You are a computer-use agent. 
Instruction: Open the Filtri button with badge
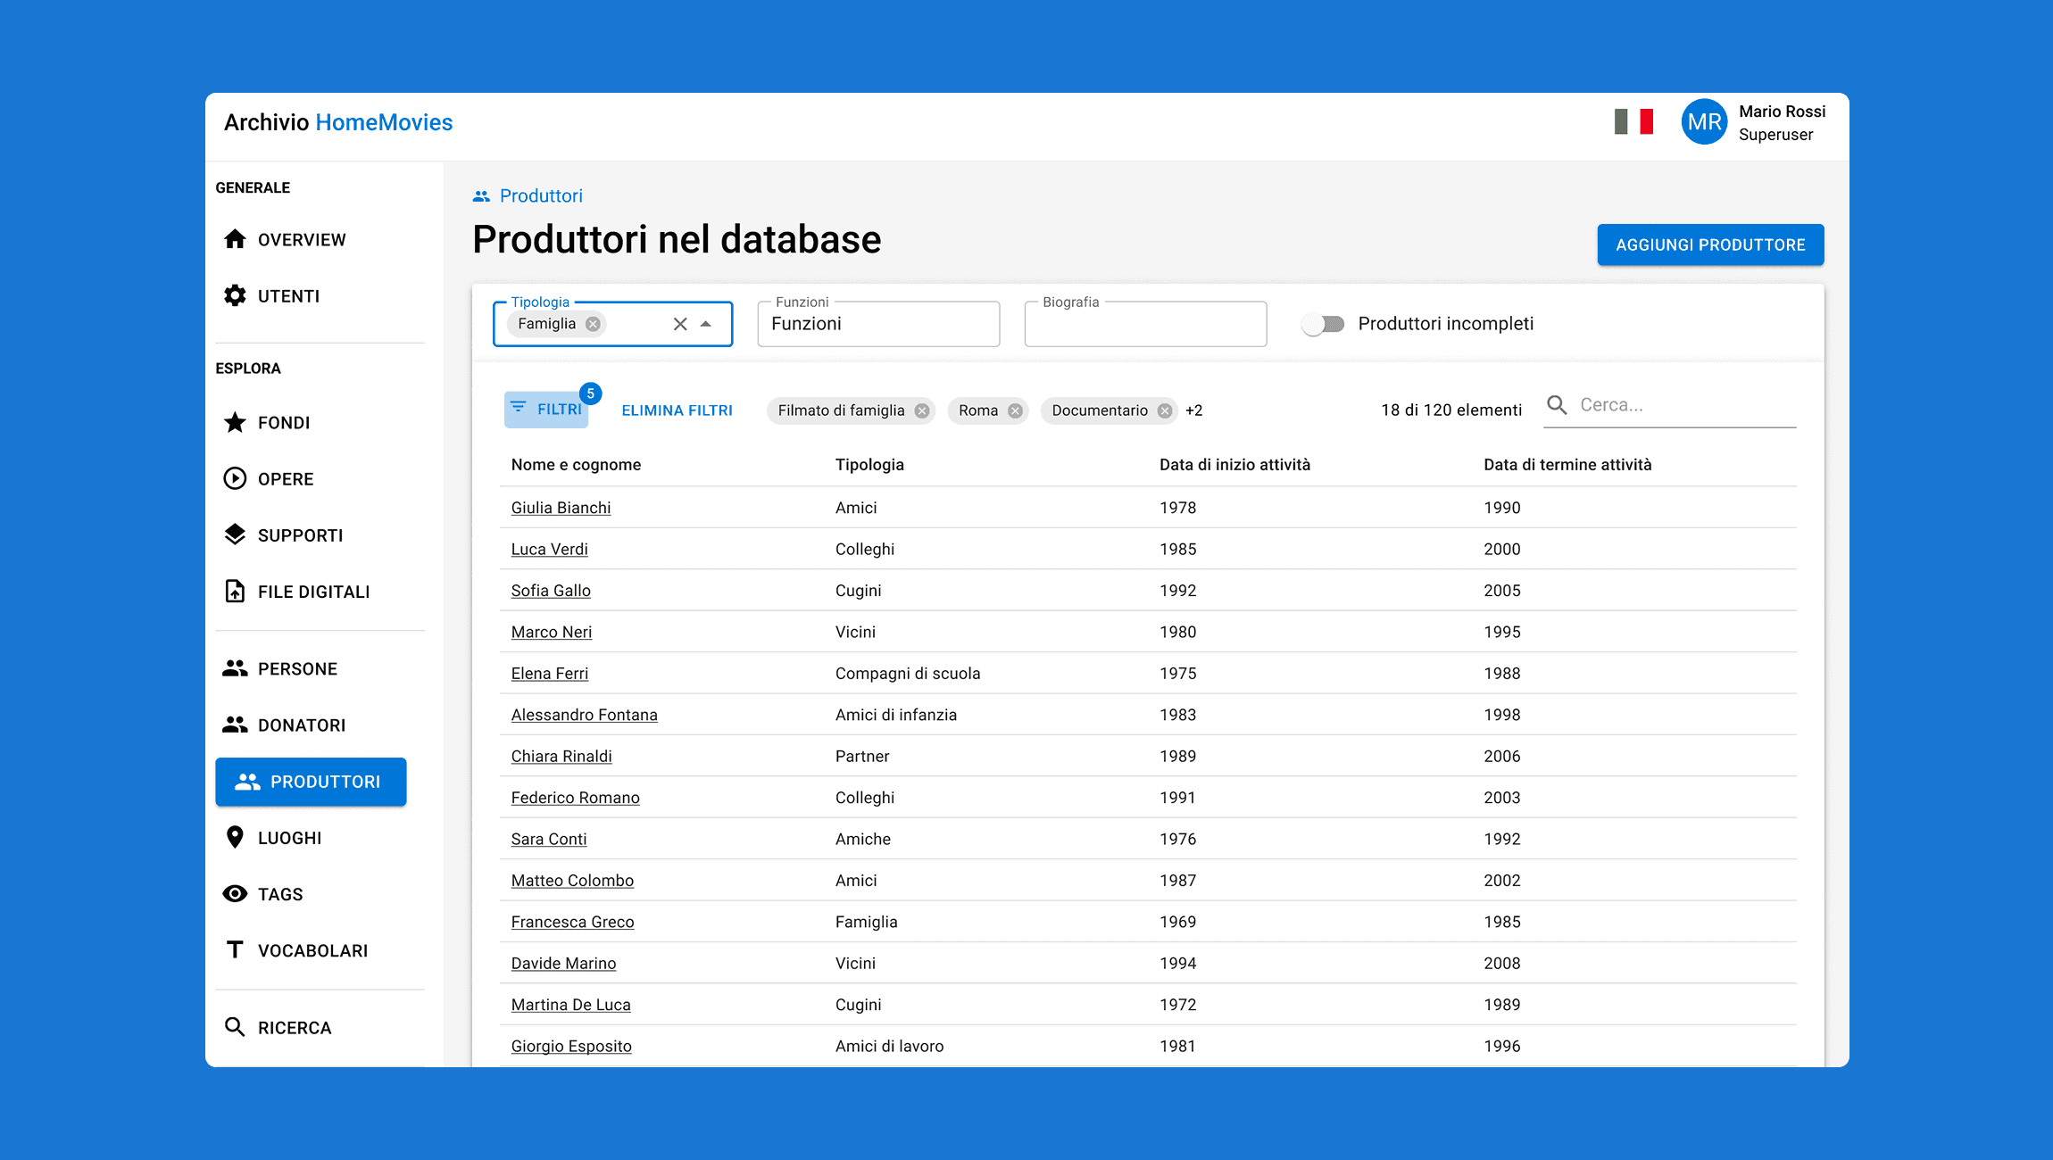coord(547,410)
